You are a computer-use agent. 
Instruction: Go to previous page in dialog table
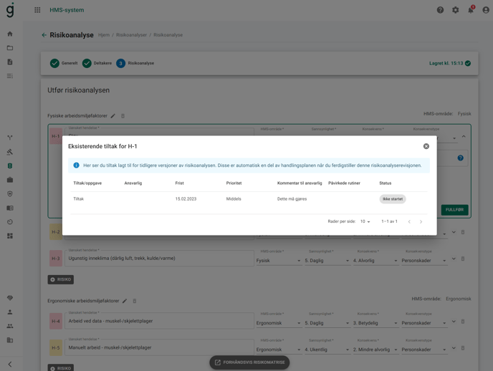[409, 221]
